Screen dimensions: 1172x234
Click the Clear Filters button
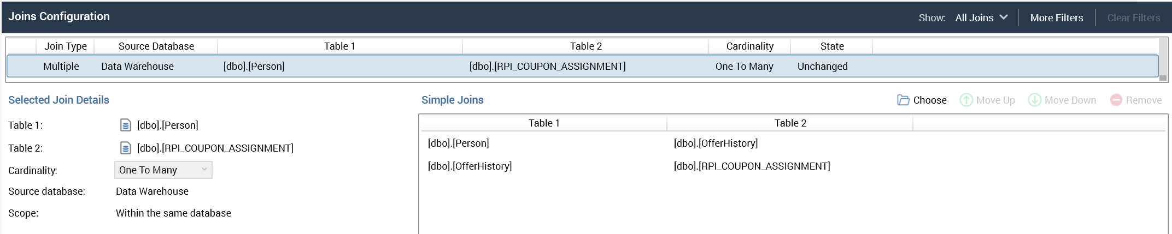1133,18
